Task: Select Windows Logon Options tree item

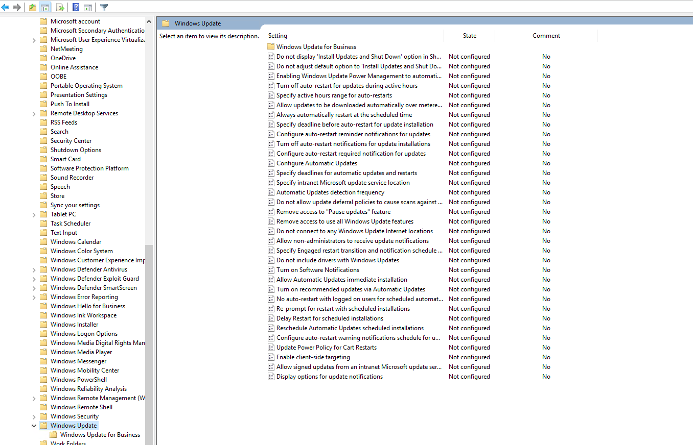Action: pyautogui.click(x=84, y=334)
